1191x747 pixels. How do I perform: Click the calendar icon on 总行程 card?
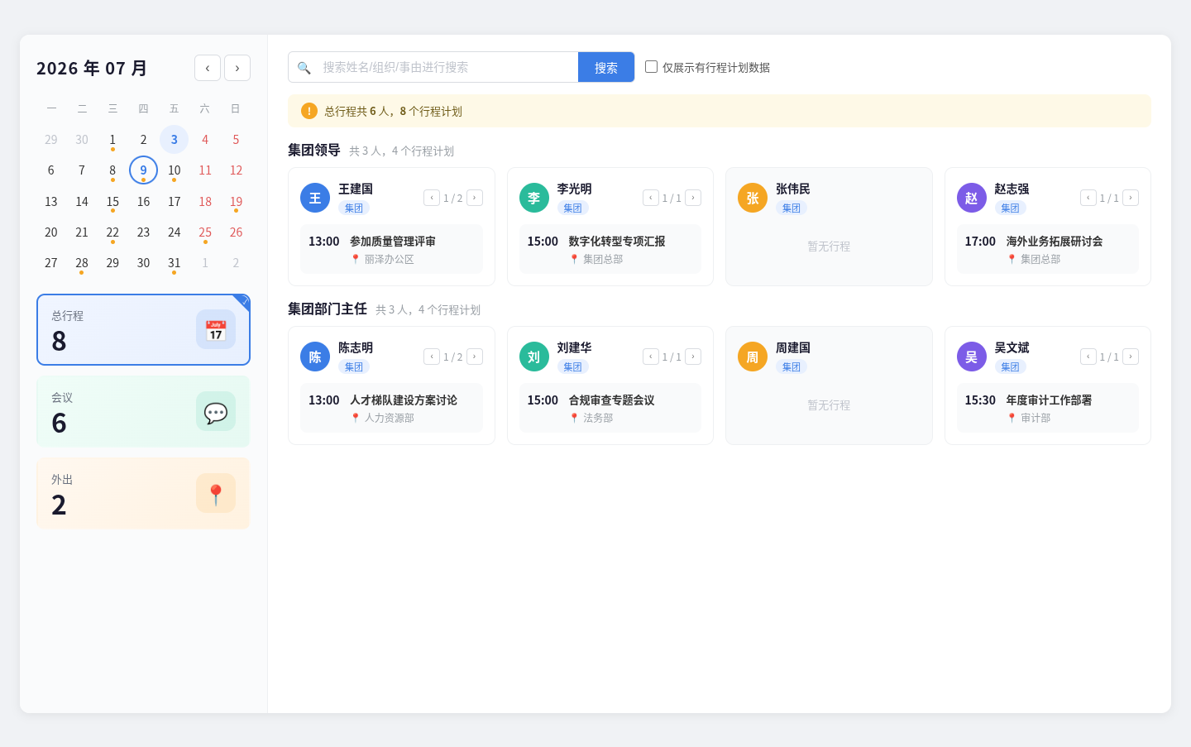pyautogui.click(x=216, y=329)
